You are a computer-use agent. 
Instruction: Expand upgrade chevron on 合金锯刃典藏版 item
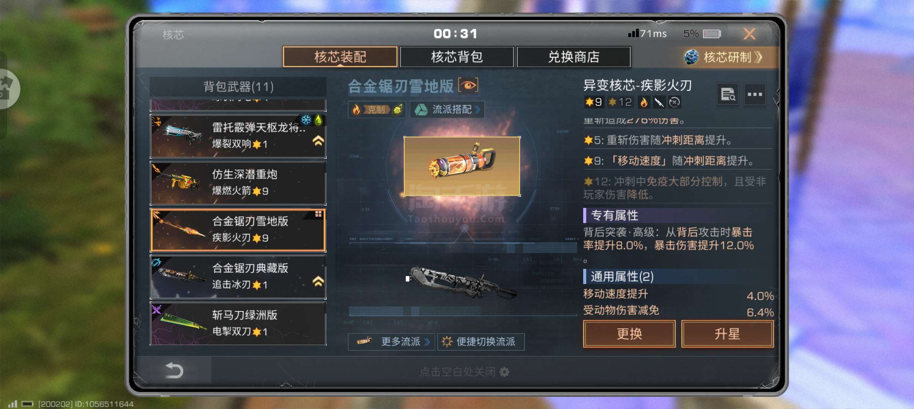pos(318,281)
